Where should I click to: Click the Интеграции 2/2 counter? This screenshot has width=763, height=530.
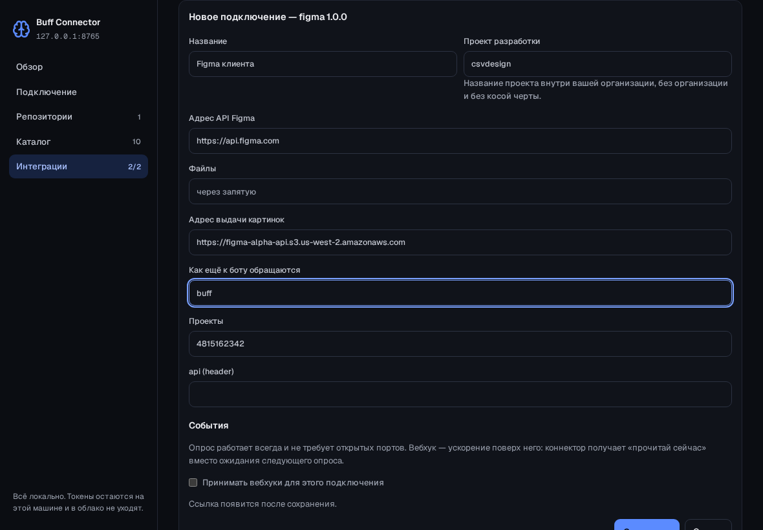click(x=134, y=166)
